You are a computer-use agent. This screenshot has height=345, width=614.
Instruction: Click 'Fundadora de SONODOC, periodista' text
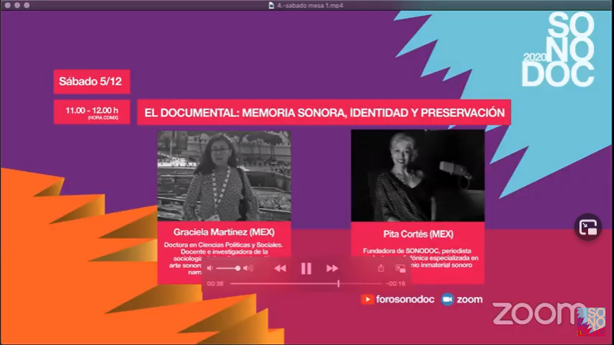417,251
